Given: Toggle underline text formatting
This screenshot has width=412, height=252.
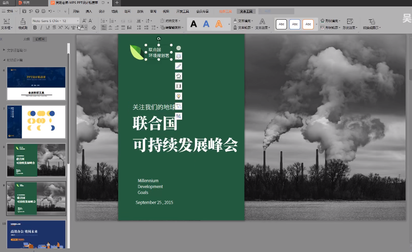Looking at the screenshot, I should coord(48,28).
